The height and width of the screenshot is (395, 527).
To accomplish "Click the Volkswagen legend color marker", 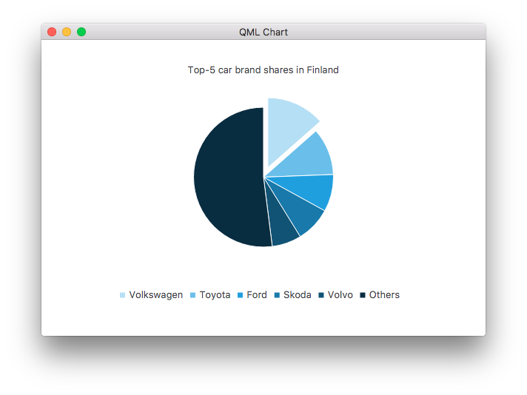I will 123,295.
